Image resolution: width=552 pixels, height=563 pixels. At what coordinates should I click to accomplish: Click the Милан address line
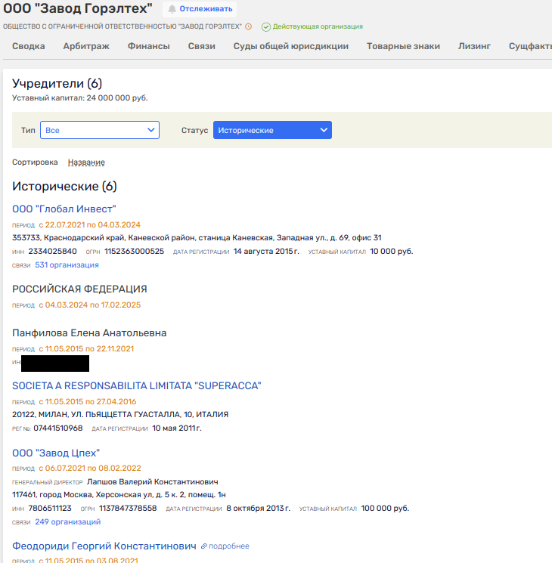pos(120,414)
